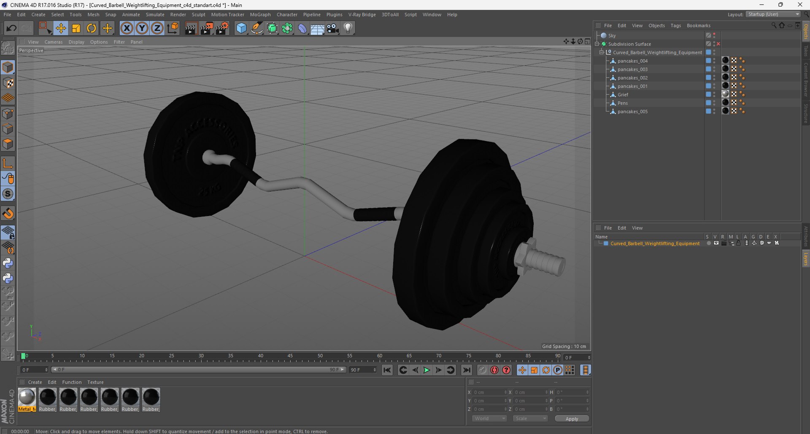Click the Undo arrow icon
The image size is (810, 434).
pos(11,28)
